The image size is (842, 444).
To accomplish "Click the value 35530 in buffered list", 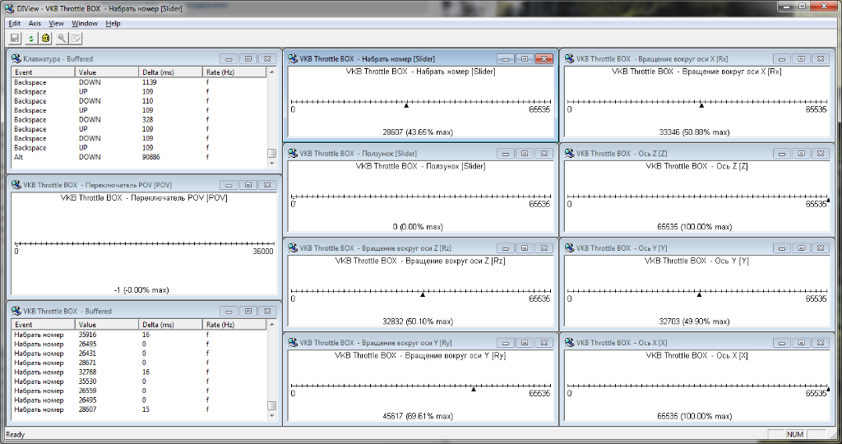I will pos(87,382).
